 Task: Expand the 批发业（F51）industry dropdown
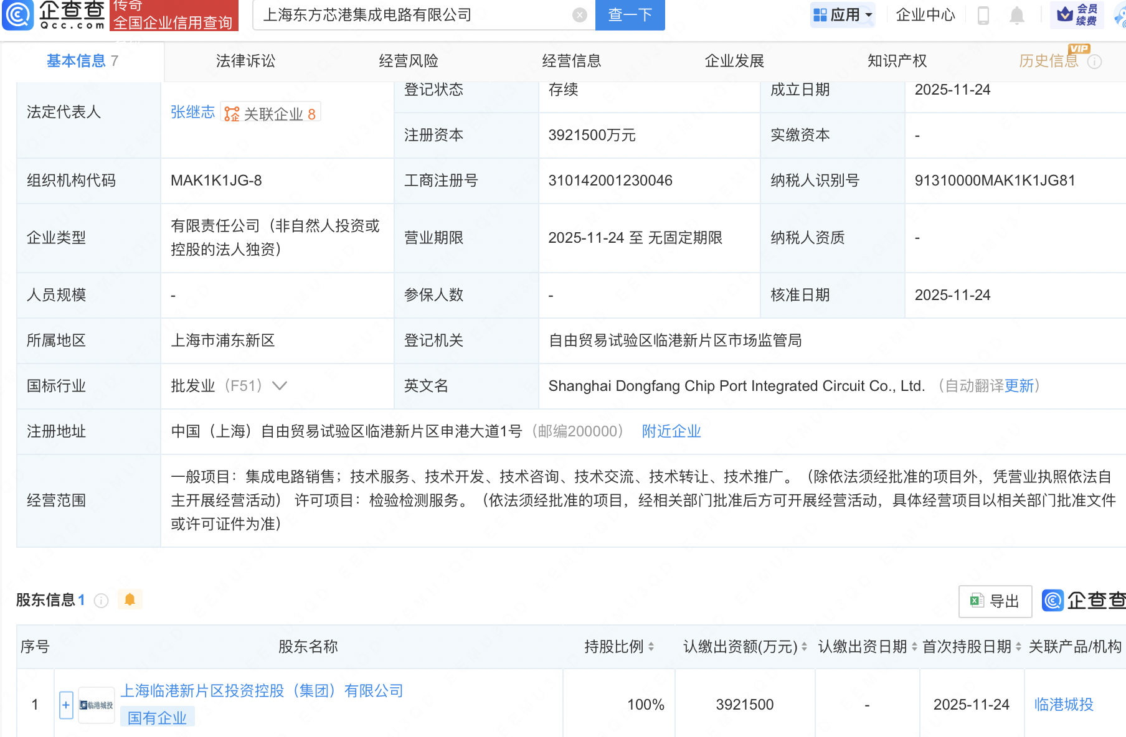[280, 386]
